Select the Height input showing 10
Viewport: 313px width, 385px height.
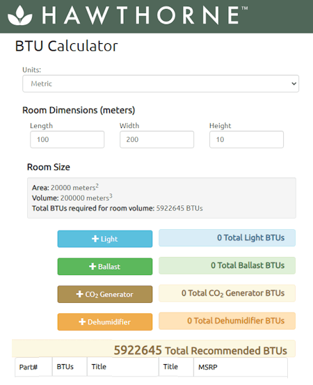point(246,139)
